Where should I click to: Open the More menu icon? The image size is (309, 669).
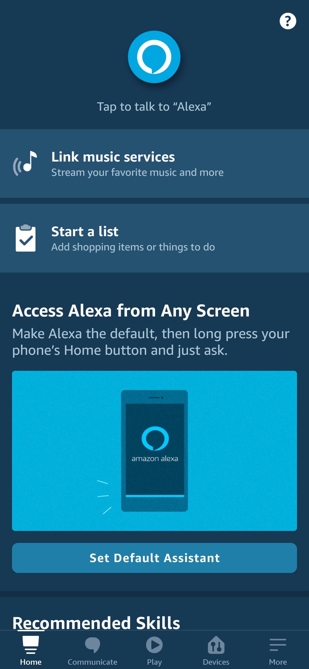point(278,645)
